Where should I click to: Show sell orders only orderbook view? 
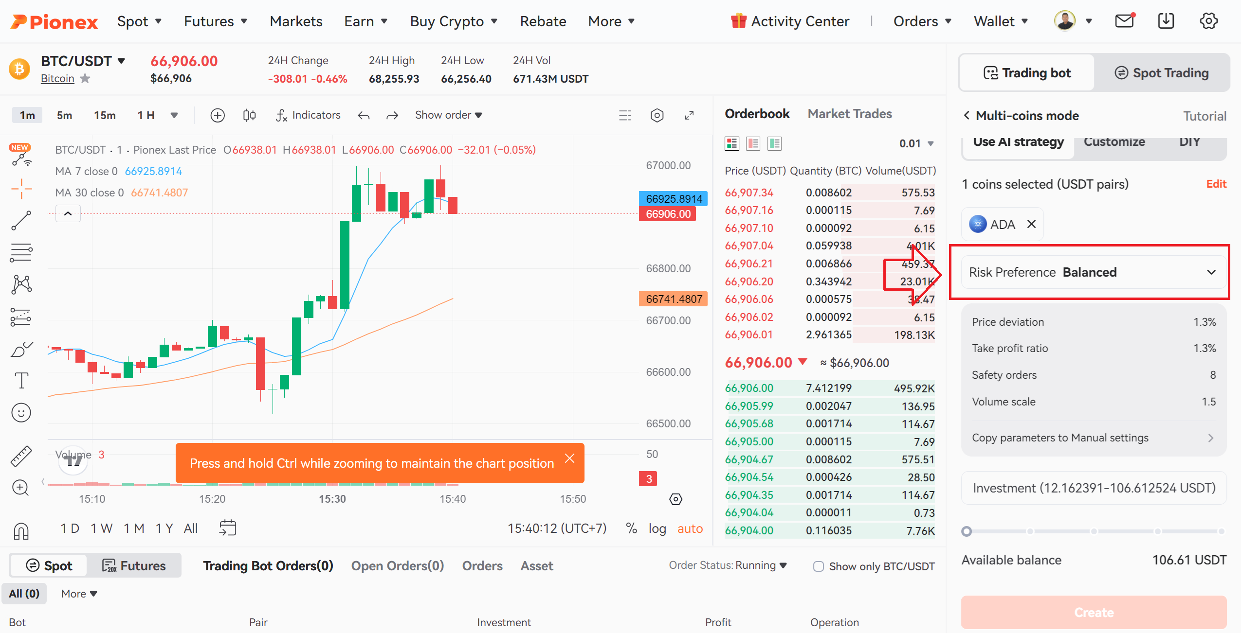pos(753,143)
